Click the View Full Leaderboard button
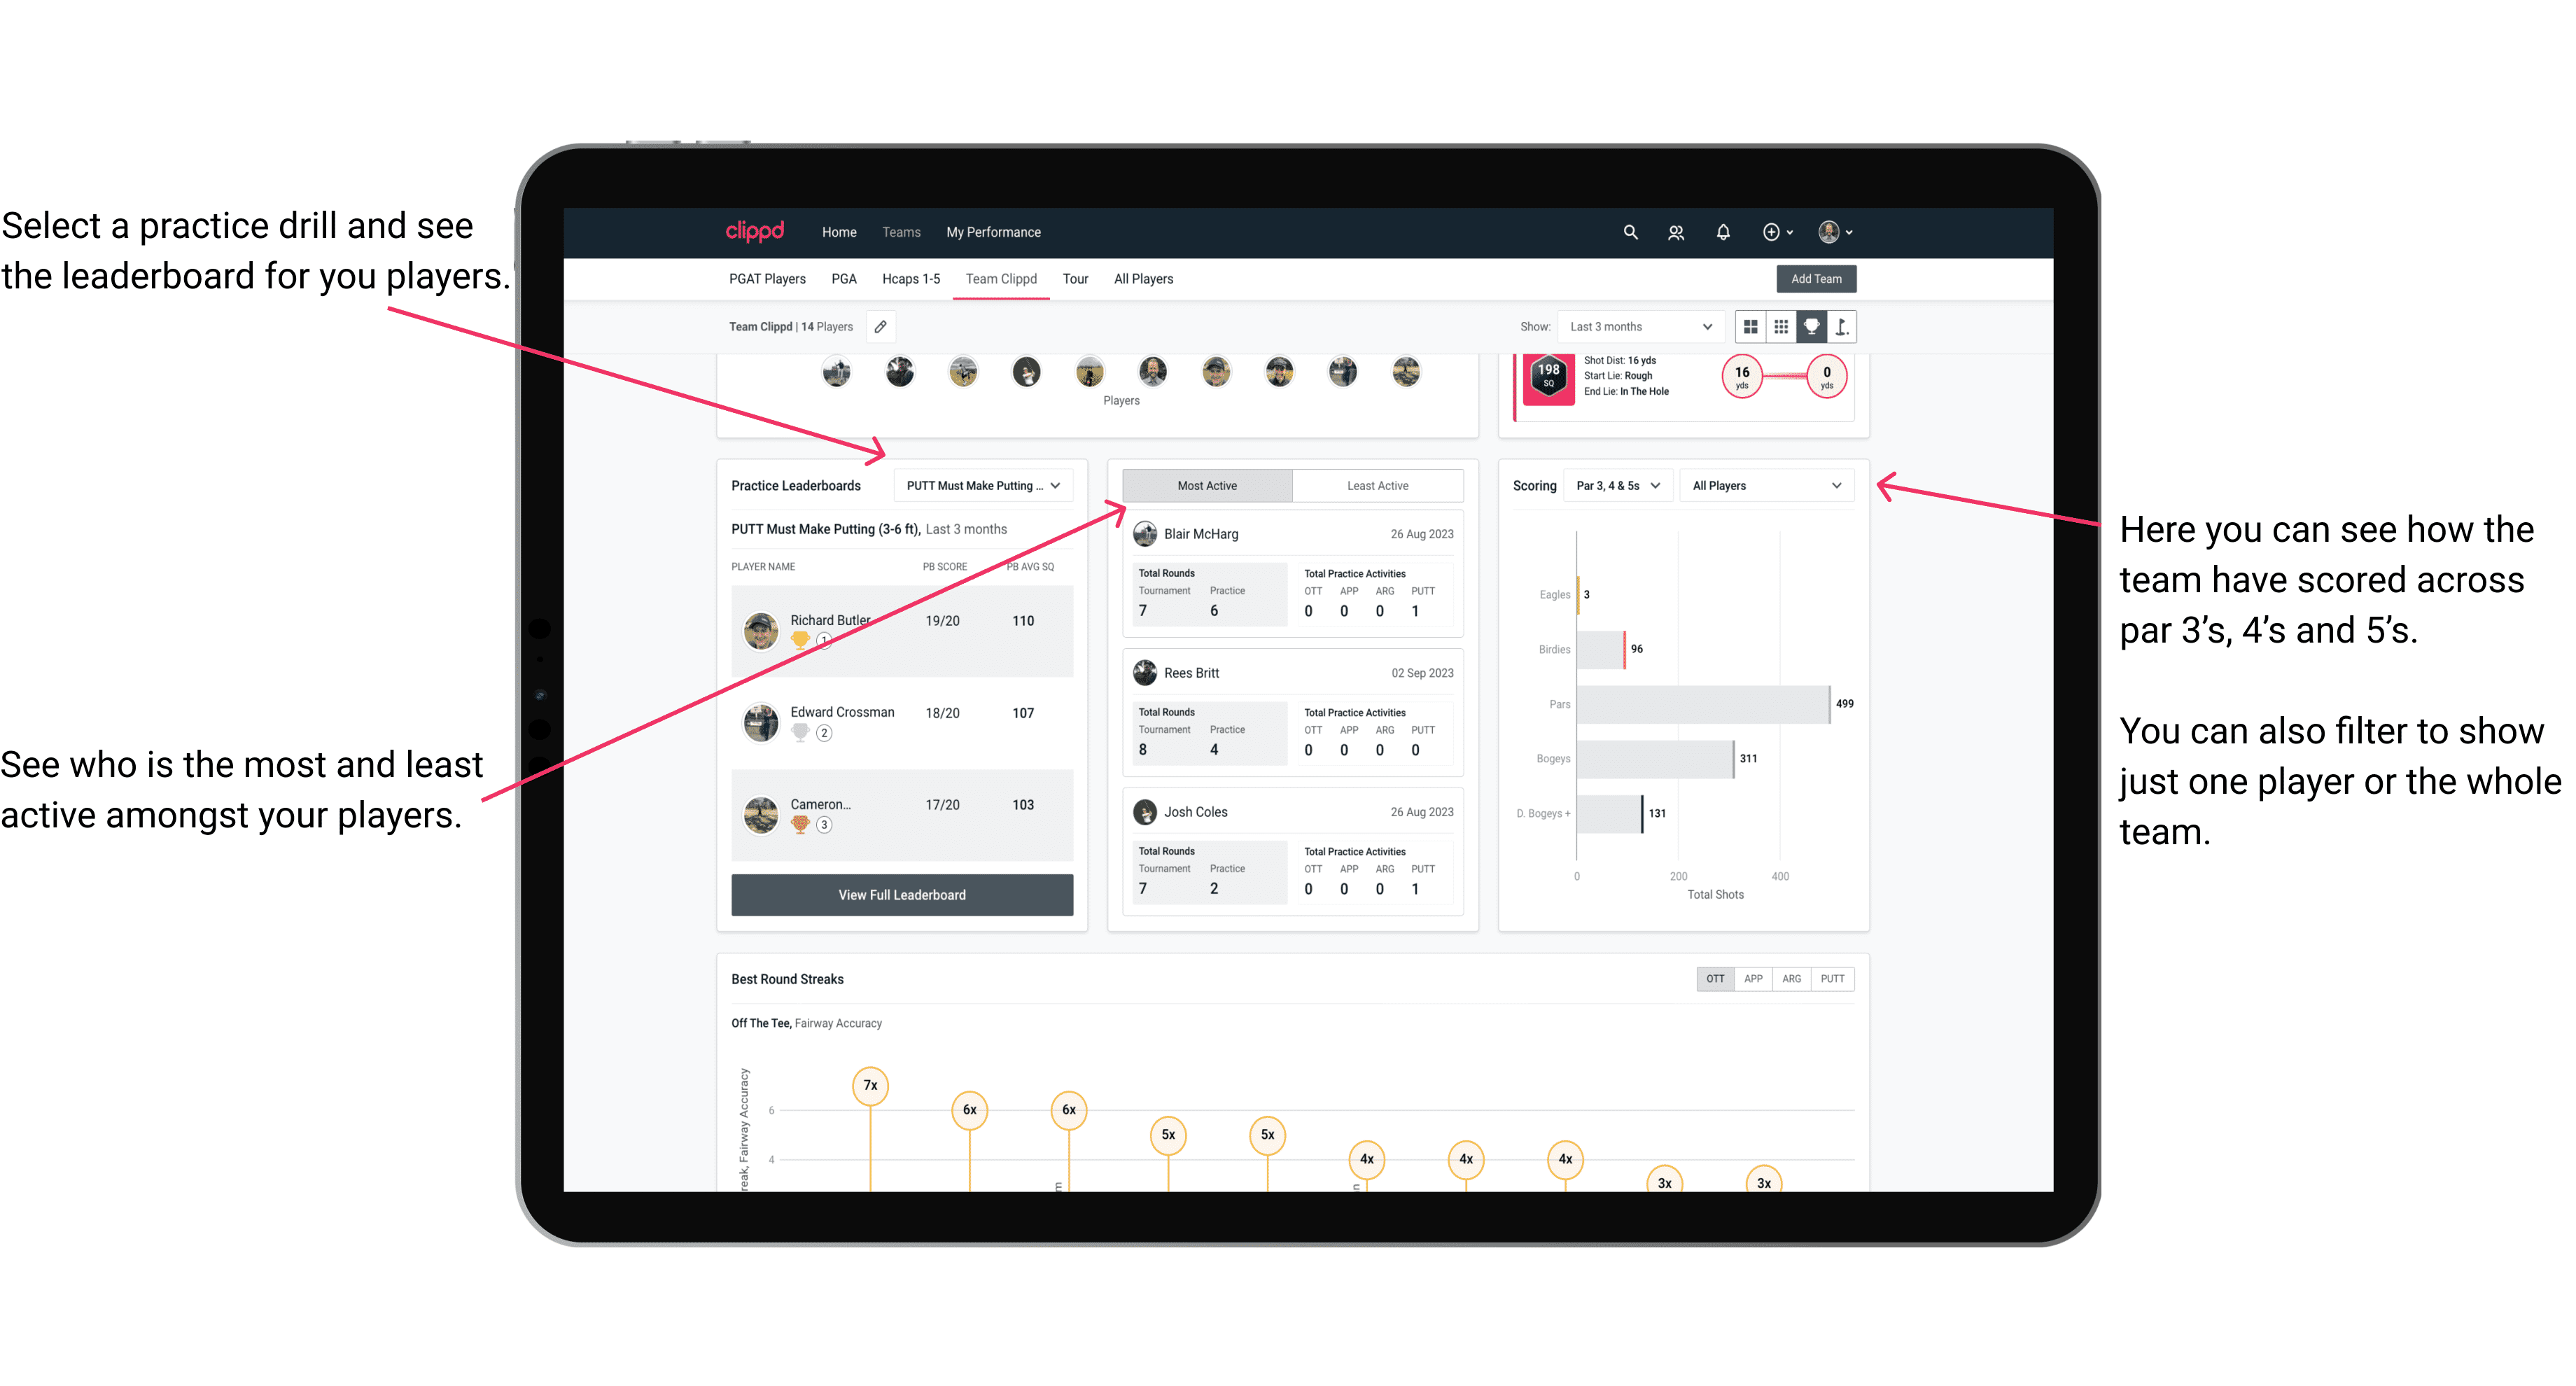2576x1386 pixels. tap(901, 895)
